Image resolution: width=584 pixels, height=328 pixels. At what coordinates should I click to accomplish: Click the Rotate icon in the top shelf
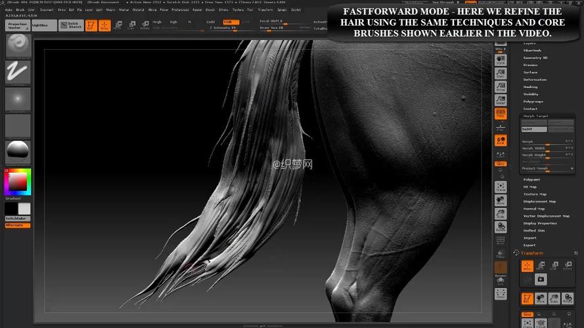click(x=145, y=26)
